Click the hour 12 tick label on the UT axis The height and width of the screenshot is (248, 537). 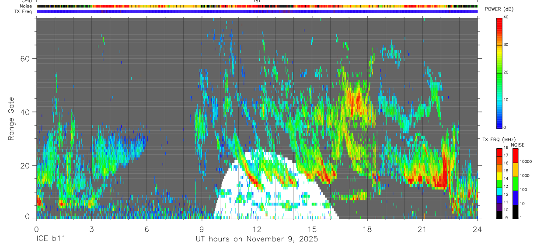click(257, 230)
